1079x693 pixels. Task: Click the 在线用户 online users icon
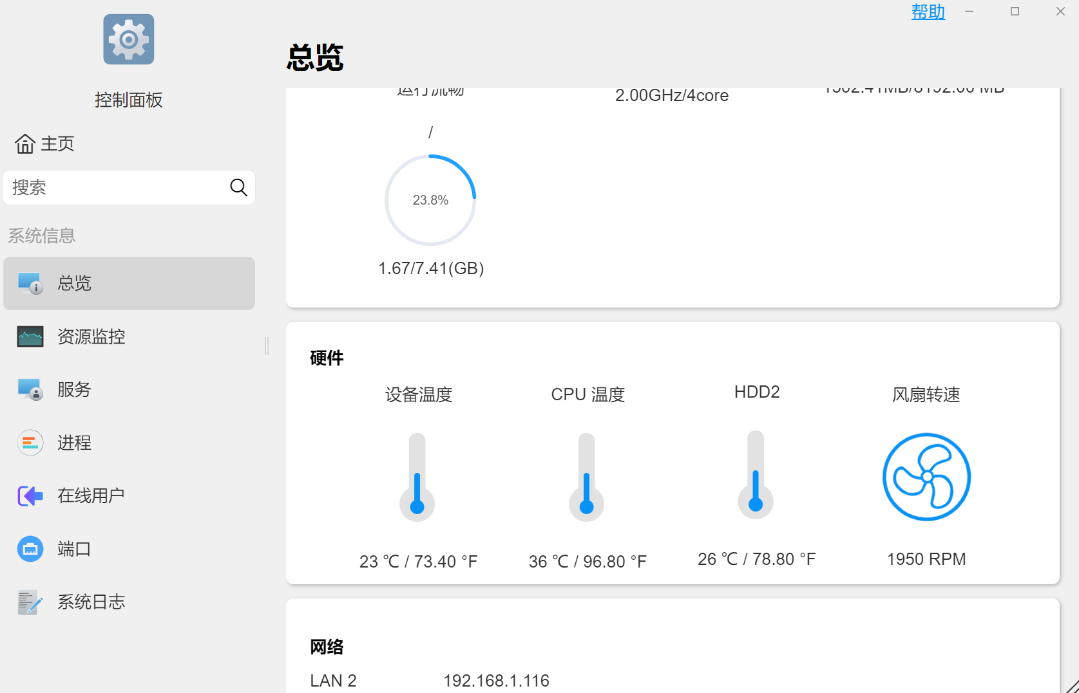[x=30, y=495]
